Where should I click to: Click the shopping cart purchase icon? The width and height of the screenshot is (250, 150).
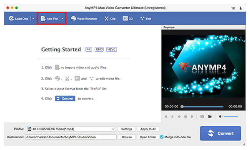(x=233, y=8)
